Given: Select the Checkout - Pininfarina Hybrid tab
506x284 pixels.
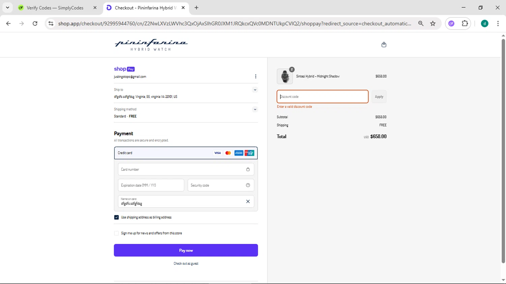Looking at the screenshot, I should coord(145,8).
